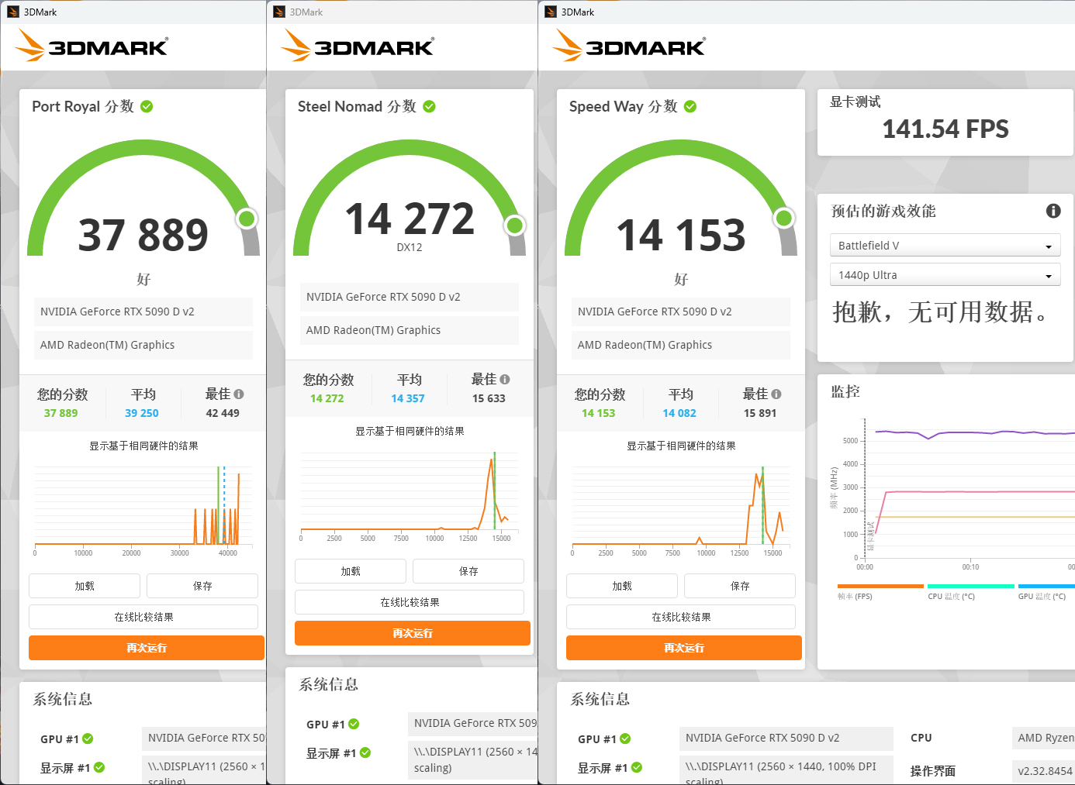Click 再次运行 in Speed Way window
The height and width of the screenshot is (785, 1075).
(x=684, y=648)
